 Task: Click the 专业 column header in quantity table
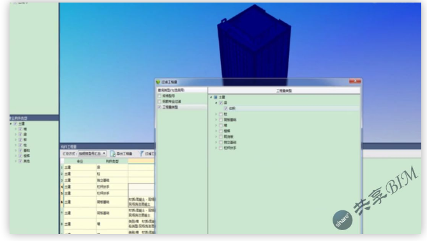pyautogui.click(x=80, y=161)
